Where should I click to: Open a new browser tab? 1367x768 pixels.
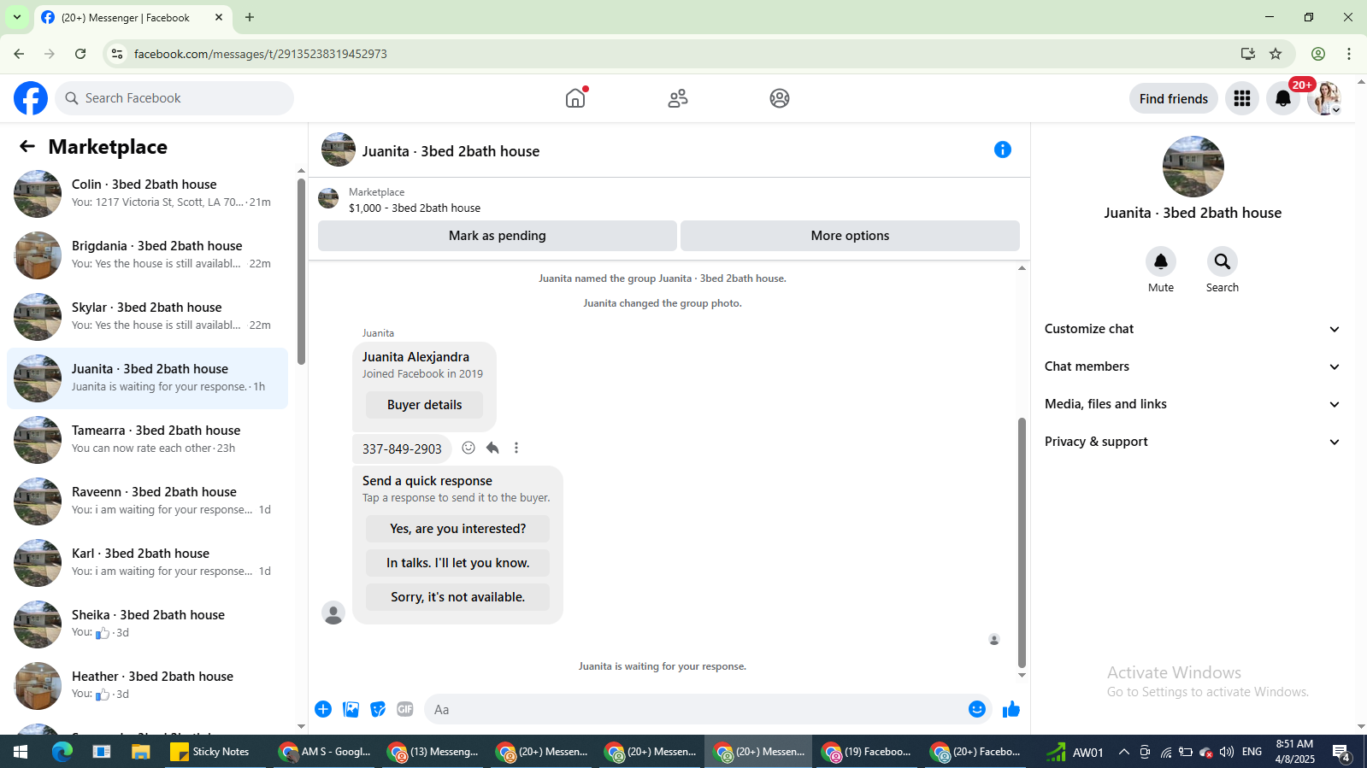(250, 17)
